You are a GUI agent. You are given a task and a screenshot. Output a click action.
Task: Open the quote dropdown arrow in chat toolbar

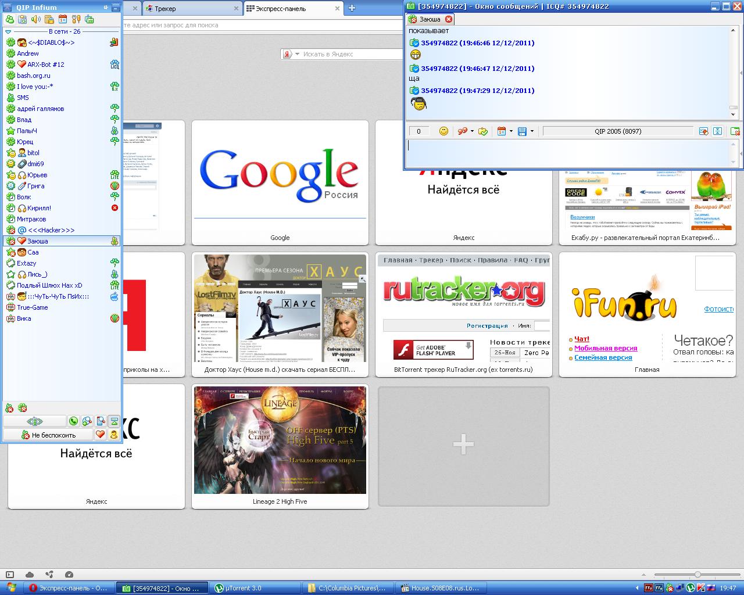coord(472,131)
